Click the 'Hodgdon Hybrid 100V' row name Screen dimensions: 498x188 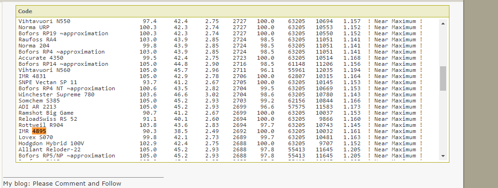[51, 143]
